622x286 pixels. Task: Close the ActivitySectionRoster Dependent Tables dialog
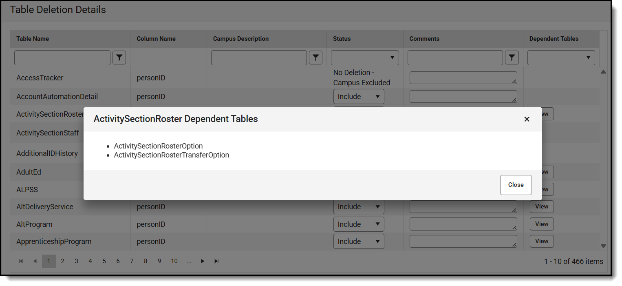[x=516, y=185]
